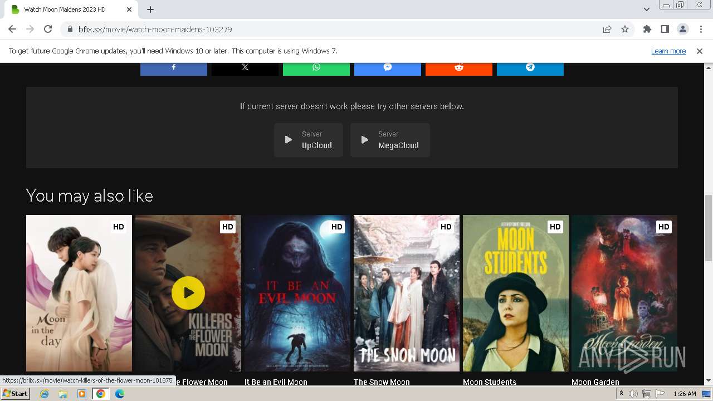The height and width of the screenshot is (401, 713).
Task: Dismiss the Chrome update notification bar
Action: tap(700, 51)
